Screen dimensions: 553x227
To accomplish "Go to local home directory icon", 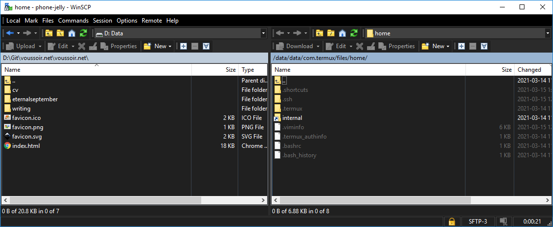I will (72, 33).
